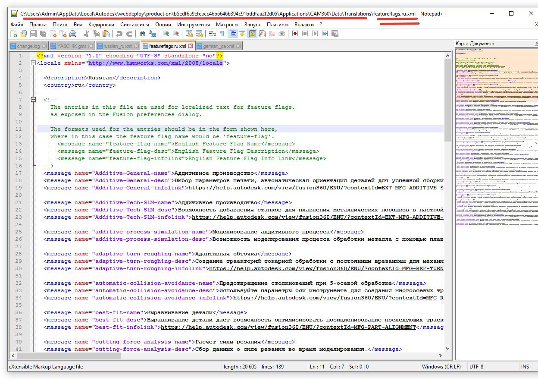Click the Cut scissors icon

86,34
